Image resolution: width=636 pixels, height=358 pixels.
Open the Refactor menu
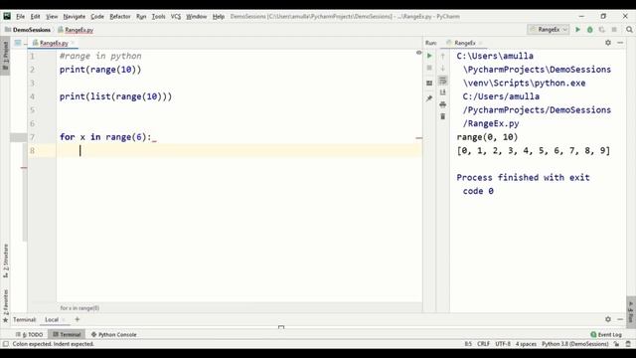120,17
